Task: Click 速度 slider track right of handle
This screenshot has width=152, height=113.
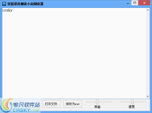Action: coord(140,102)
